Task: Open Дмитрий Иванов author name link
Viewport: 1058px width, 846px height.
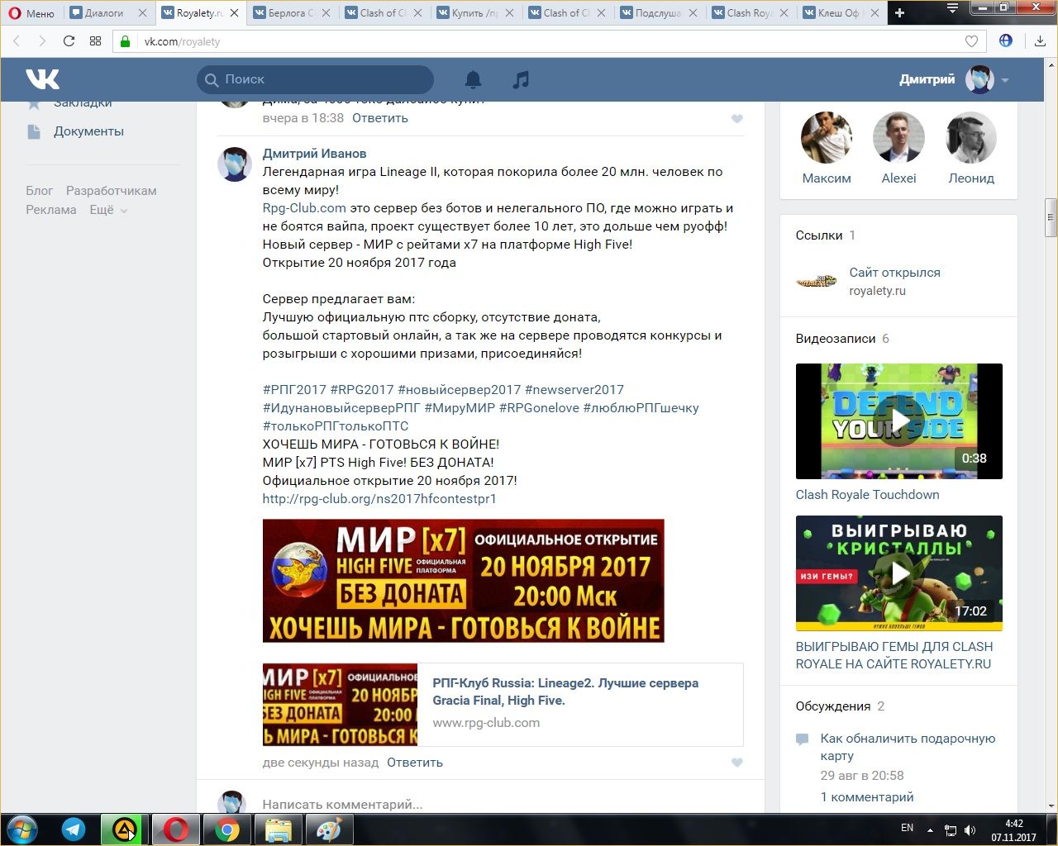Action: click(x=314, y=154)
